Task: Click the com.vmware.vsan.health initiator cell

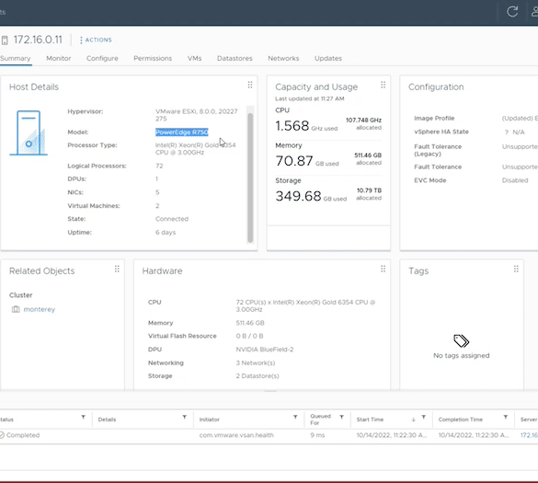Action: (236, 435)
